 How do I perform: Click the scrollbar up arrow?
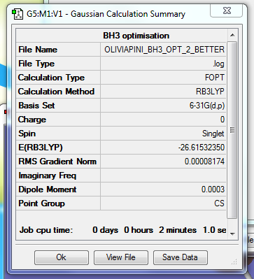tap(232, 35)
